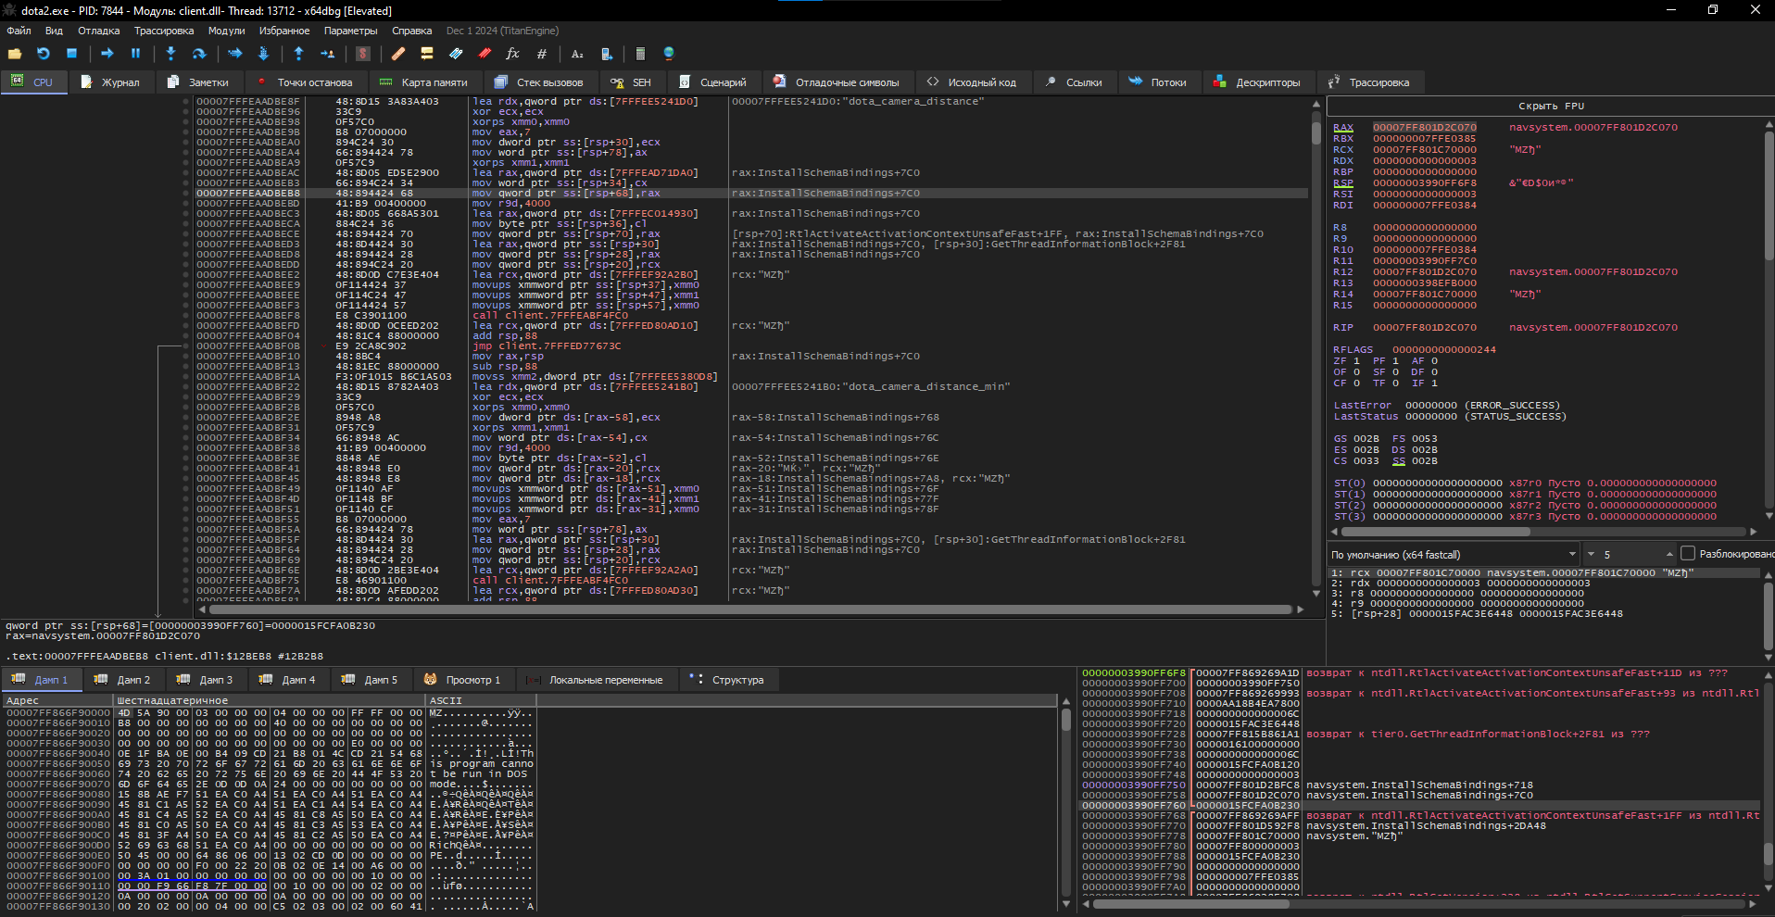Switch to Дамп 2 tab
Image resolution: width=1775 pixels, height=917 pixels.
tap(124, 679)
